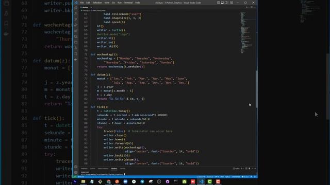Open the Explorer view in the activity bar
Screen dimensions: 330x185
(x=76, y=8)
